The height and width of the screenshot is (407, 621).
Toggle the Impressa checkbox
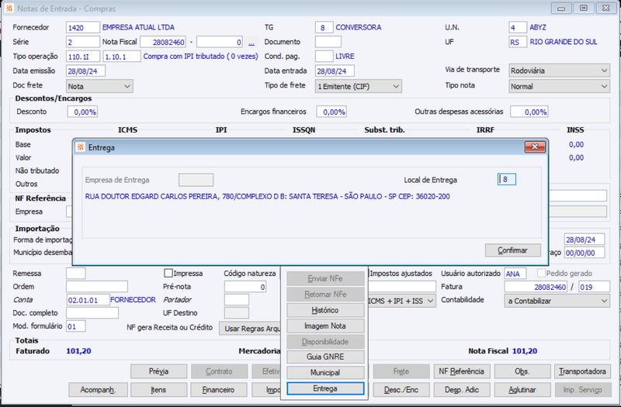[x=168, y=273]
